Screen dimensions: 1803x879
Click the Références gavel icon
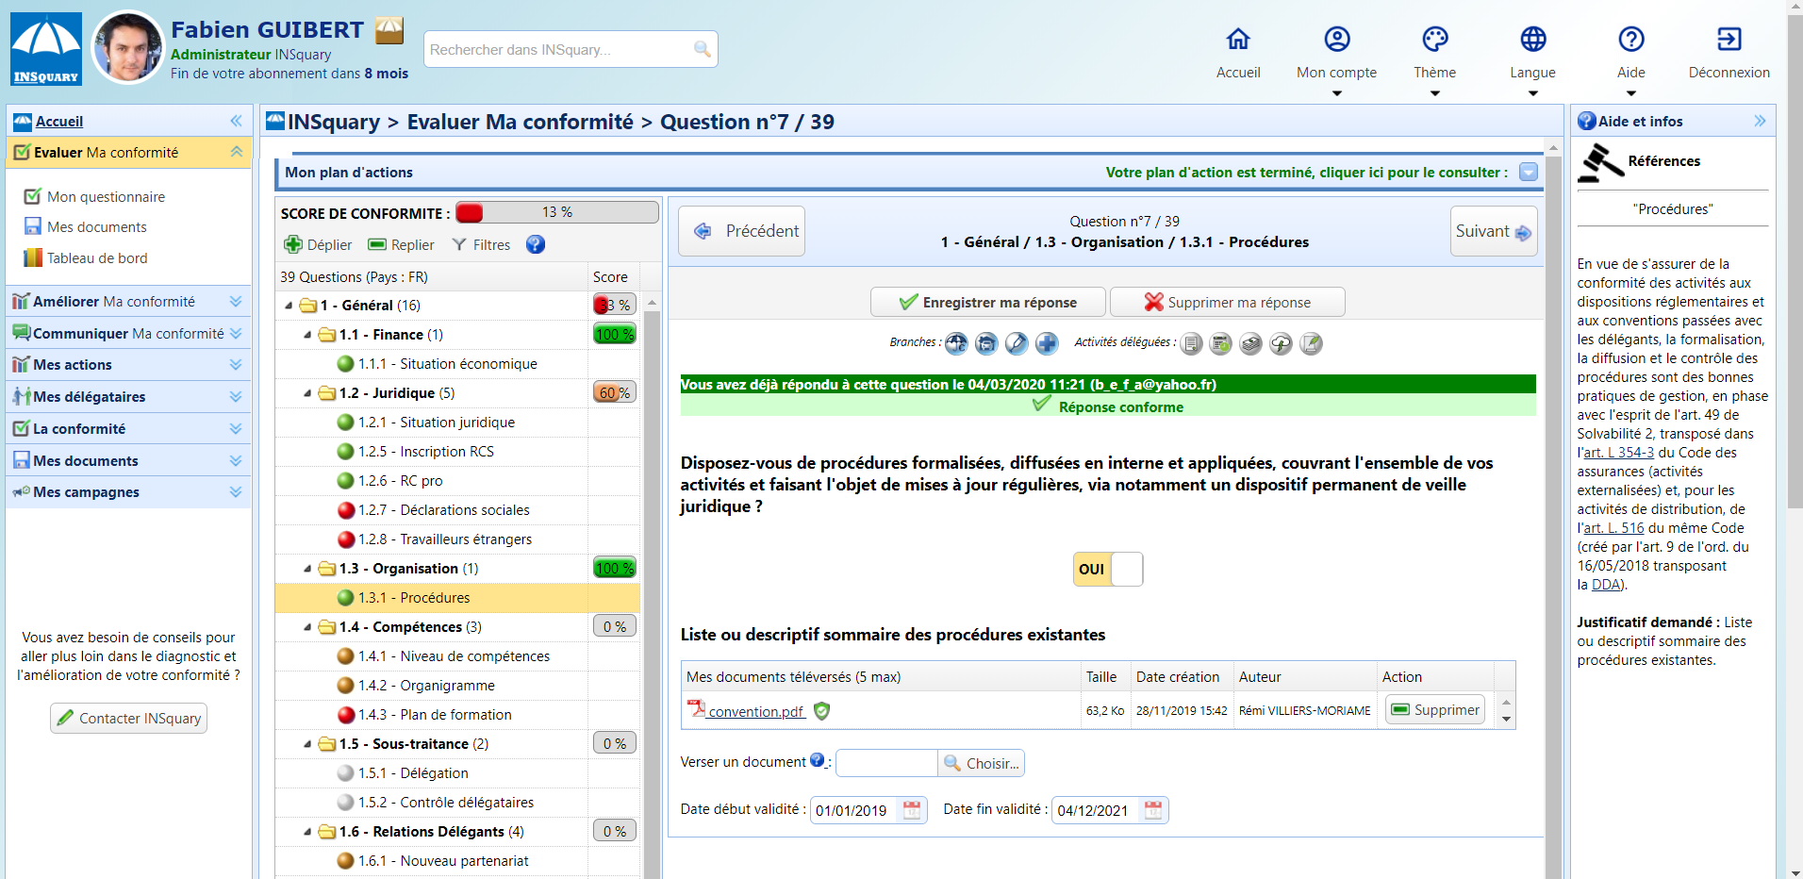point(1600,163)
